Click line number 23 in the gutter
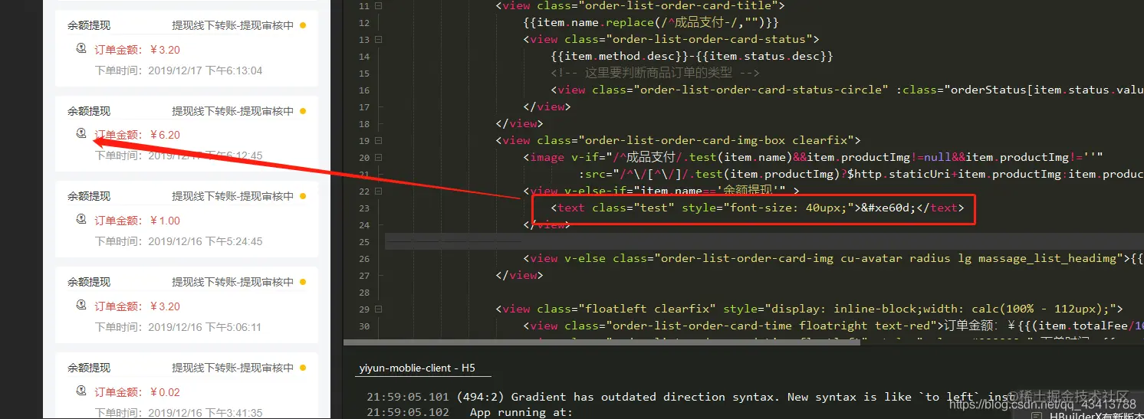 (x=363, y=208)
